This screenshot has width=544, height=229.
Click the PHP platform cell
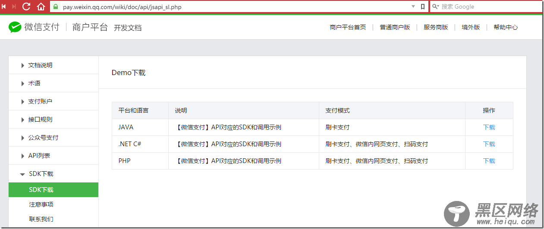tap(140, 161)
